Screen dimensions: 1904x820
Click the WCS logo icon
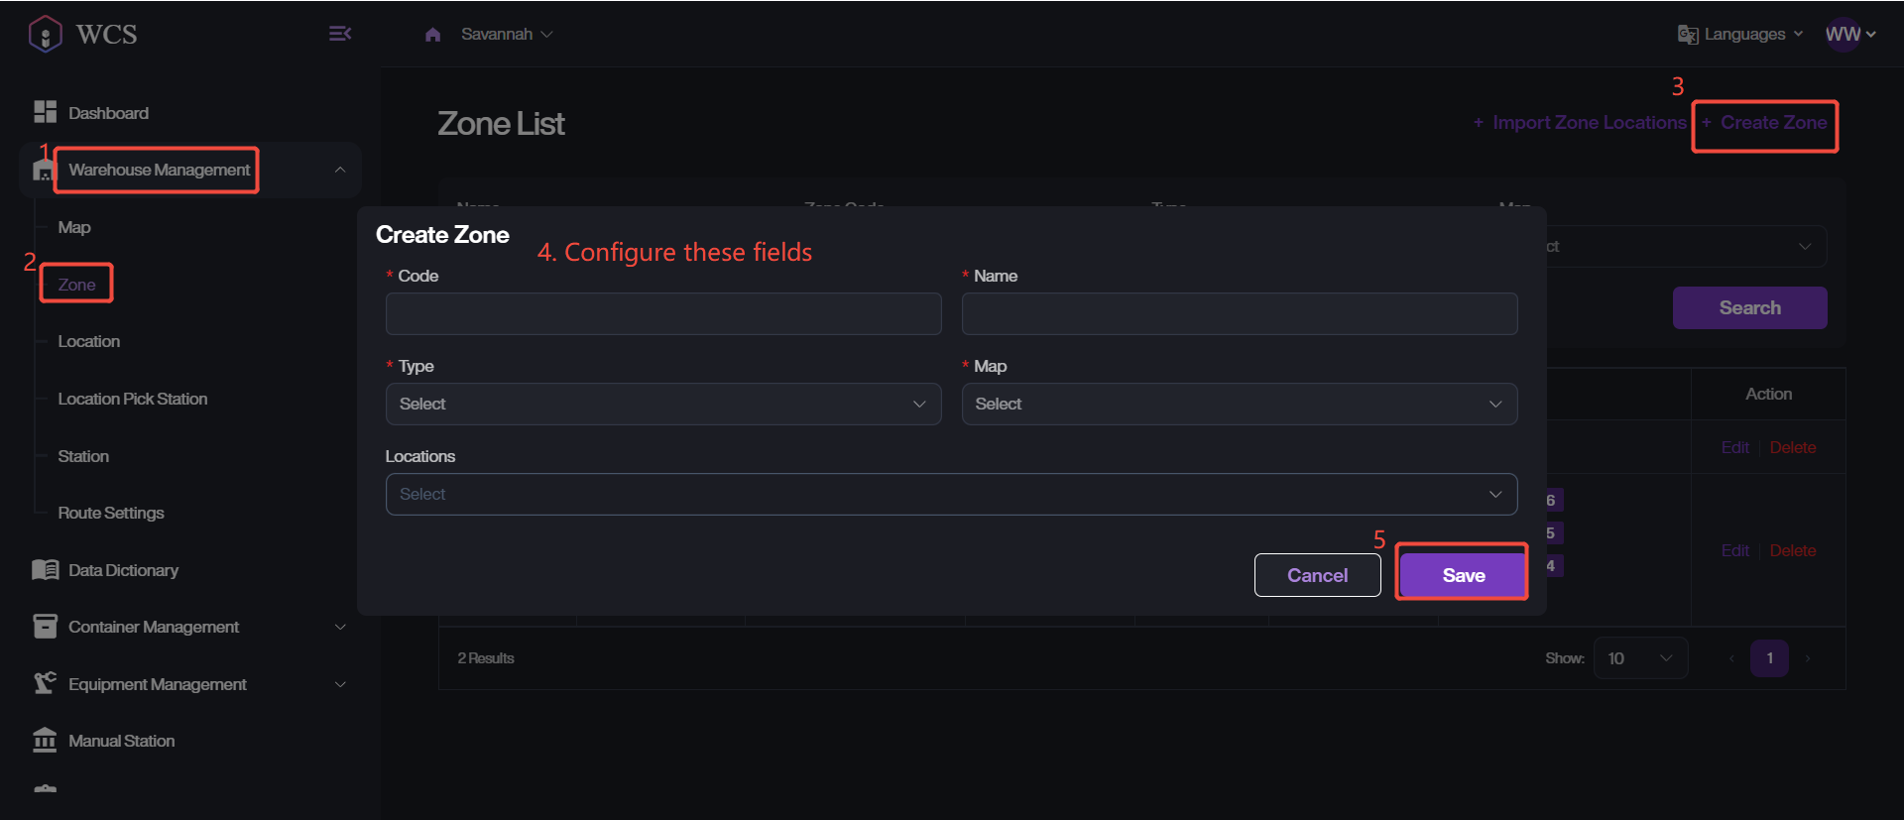pos(46,34)
